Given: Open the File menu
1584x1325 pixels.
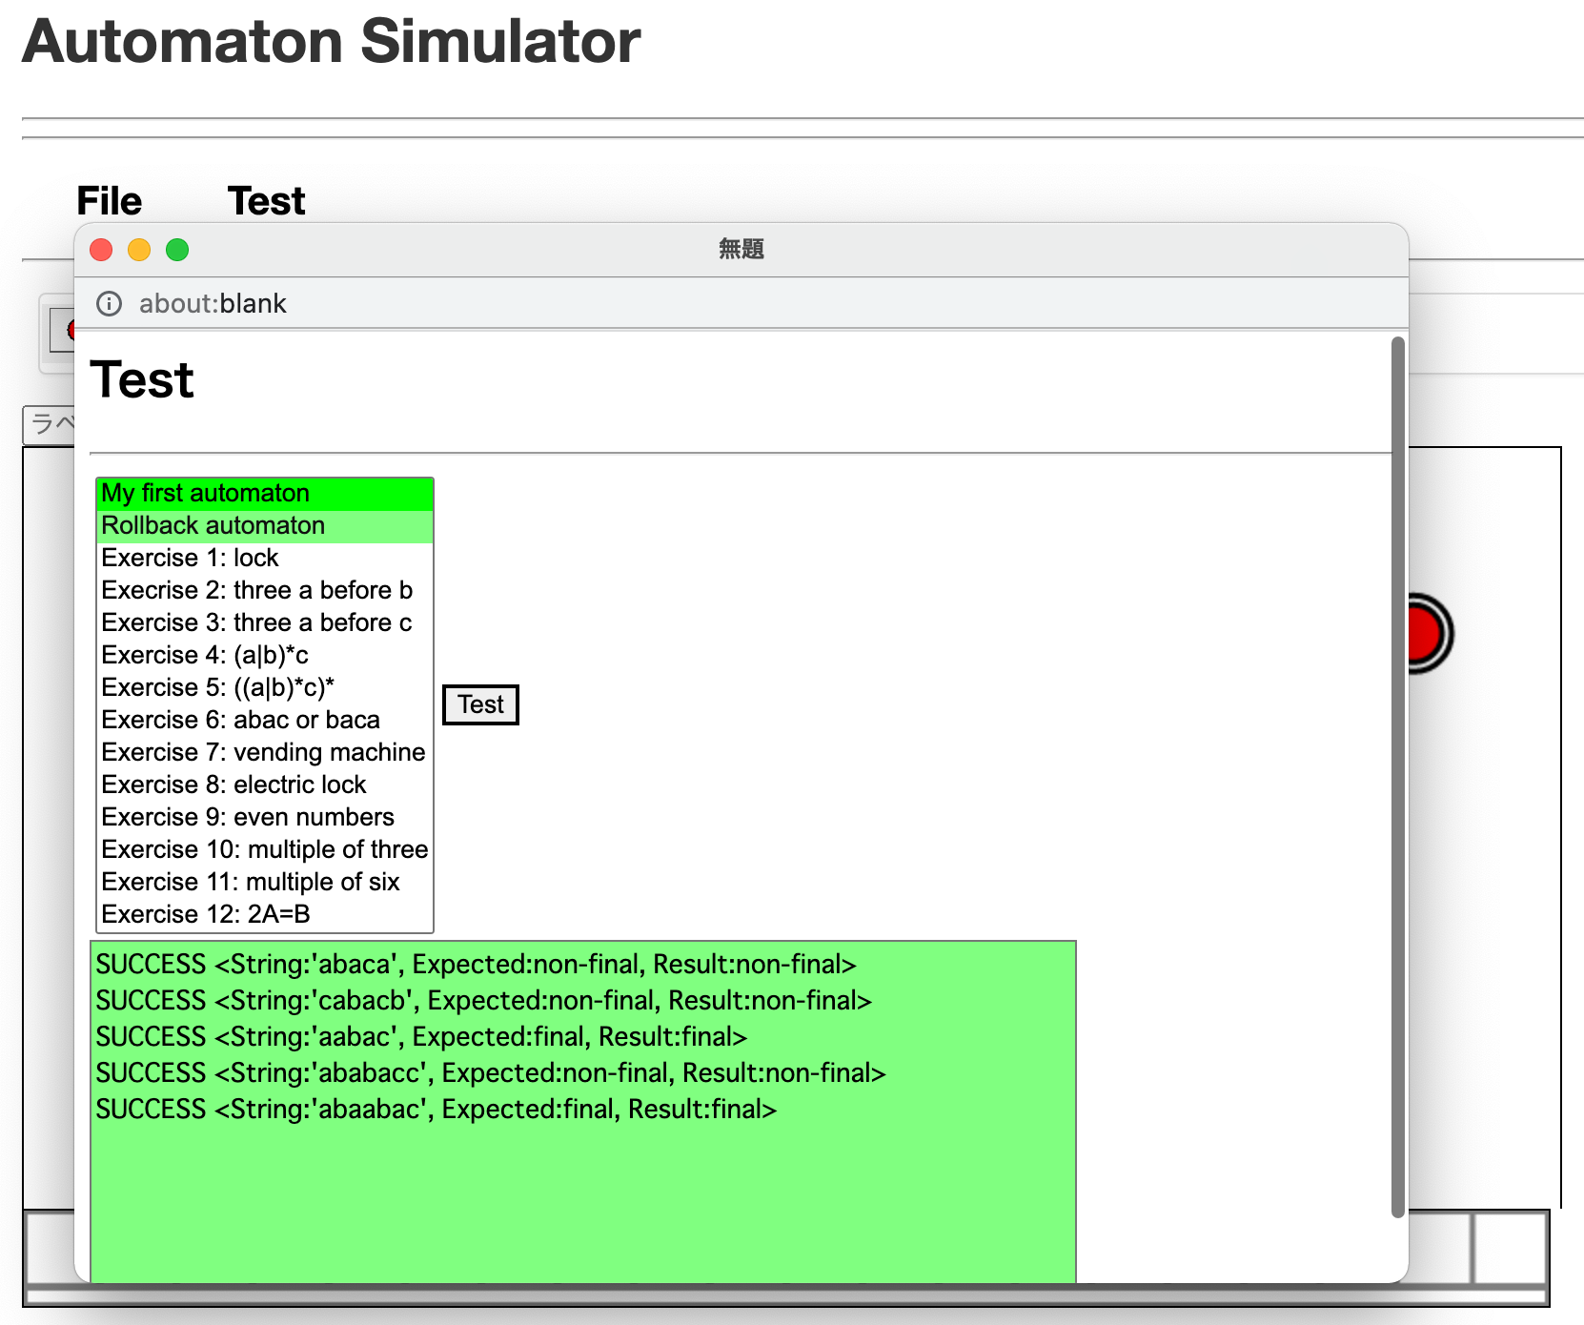Looking at the screenshot, I should [109, 201].
